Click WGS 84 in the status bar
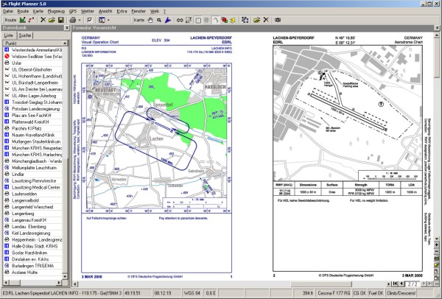The image size is (442, 299). (x=192, y=293)
